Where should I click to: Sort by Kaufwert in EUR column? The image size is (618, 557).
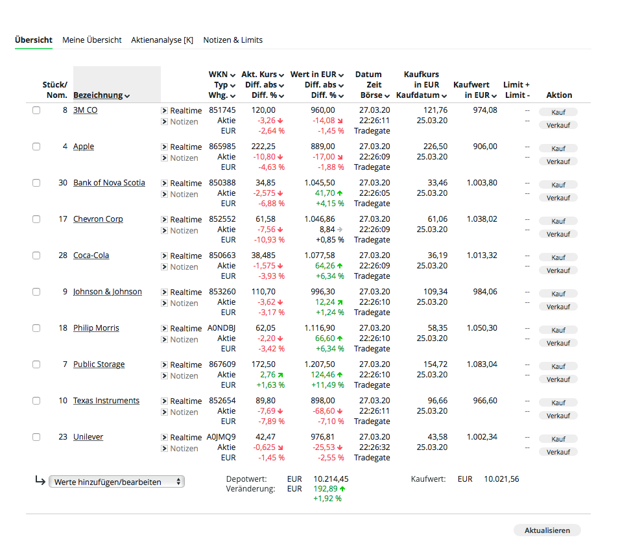pos(475,90)
